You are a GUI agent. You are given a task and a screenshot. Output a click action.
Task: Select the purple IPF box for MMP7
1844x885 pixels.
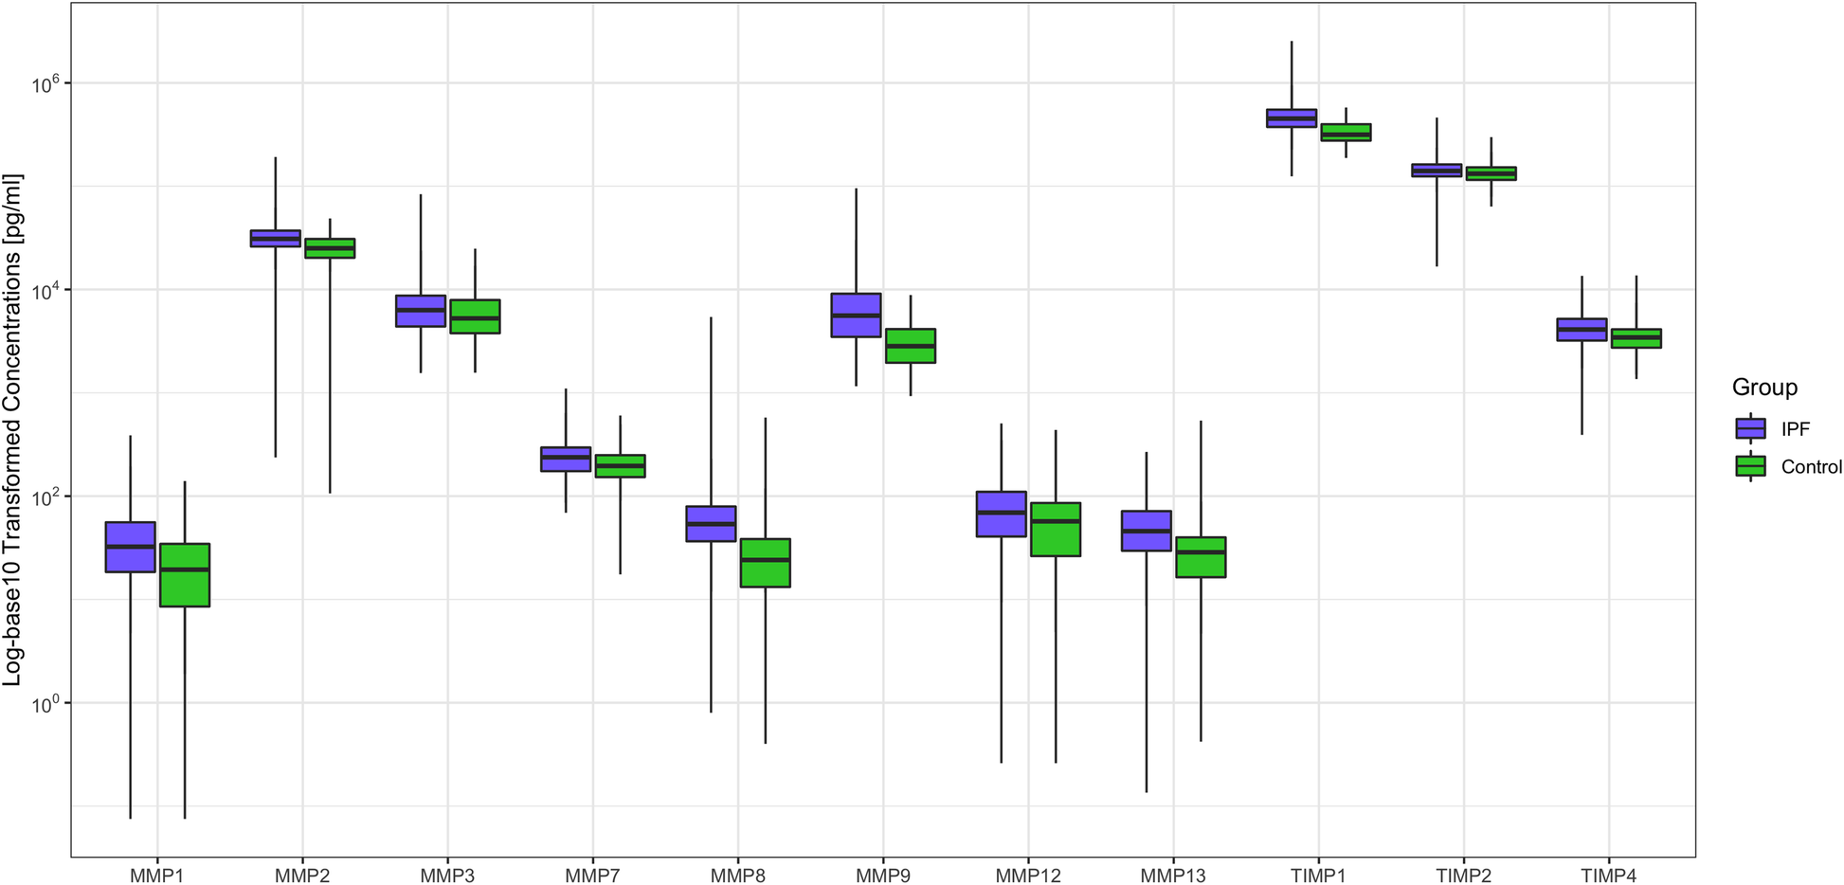(x=566, y=459)
